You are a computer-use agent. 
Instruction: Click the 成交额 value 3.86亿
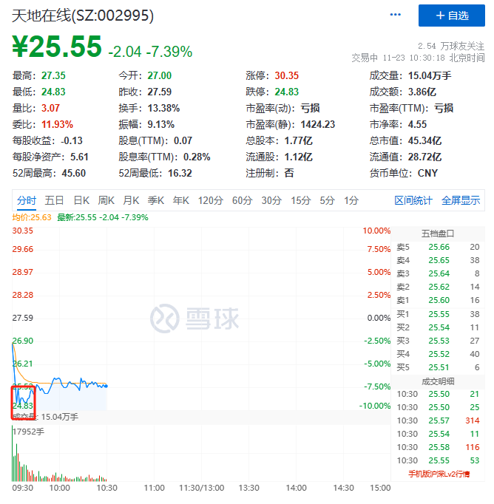[x=422, y=92]
